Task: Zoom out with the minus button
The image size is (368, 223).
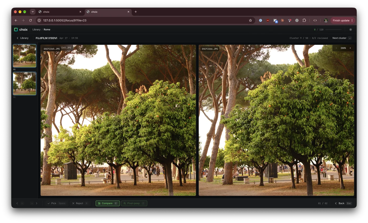Action: coord(336,48)
